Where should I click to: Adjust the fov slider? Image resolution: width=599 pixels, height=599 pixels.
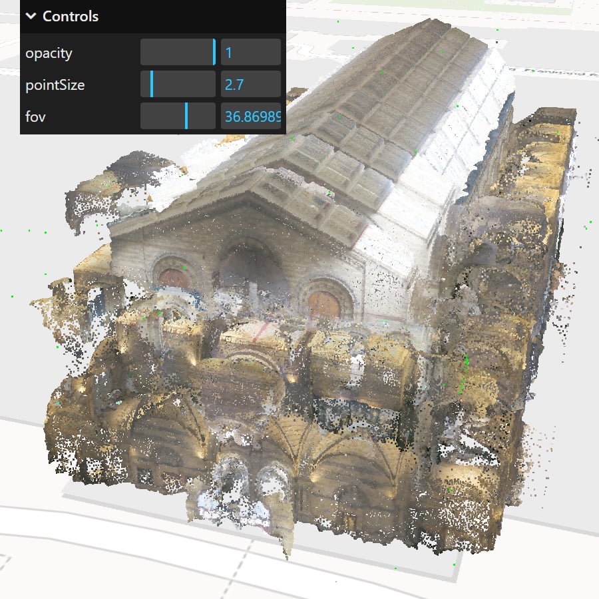[178, 116]
